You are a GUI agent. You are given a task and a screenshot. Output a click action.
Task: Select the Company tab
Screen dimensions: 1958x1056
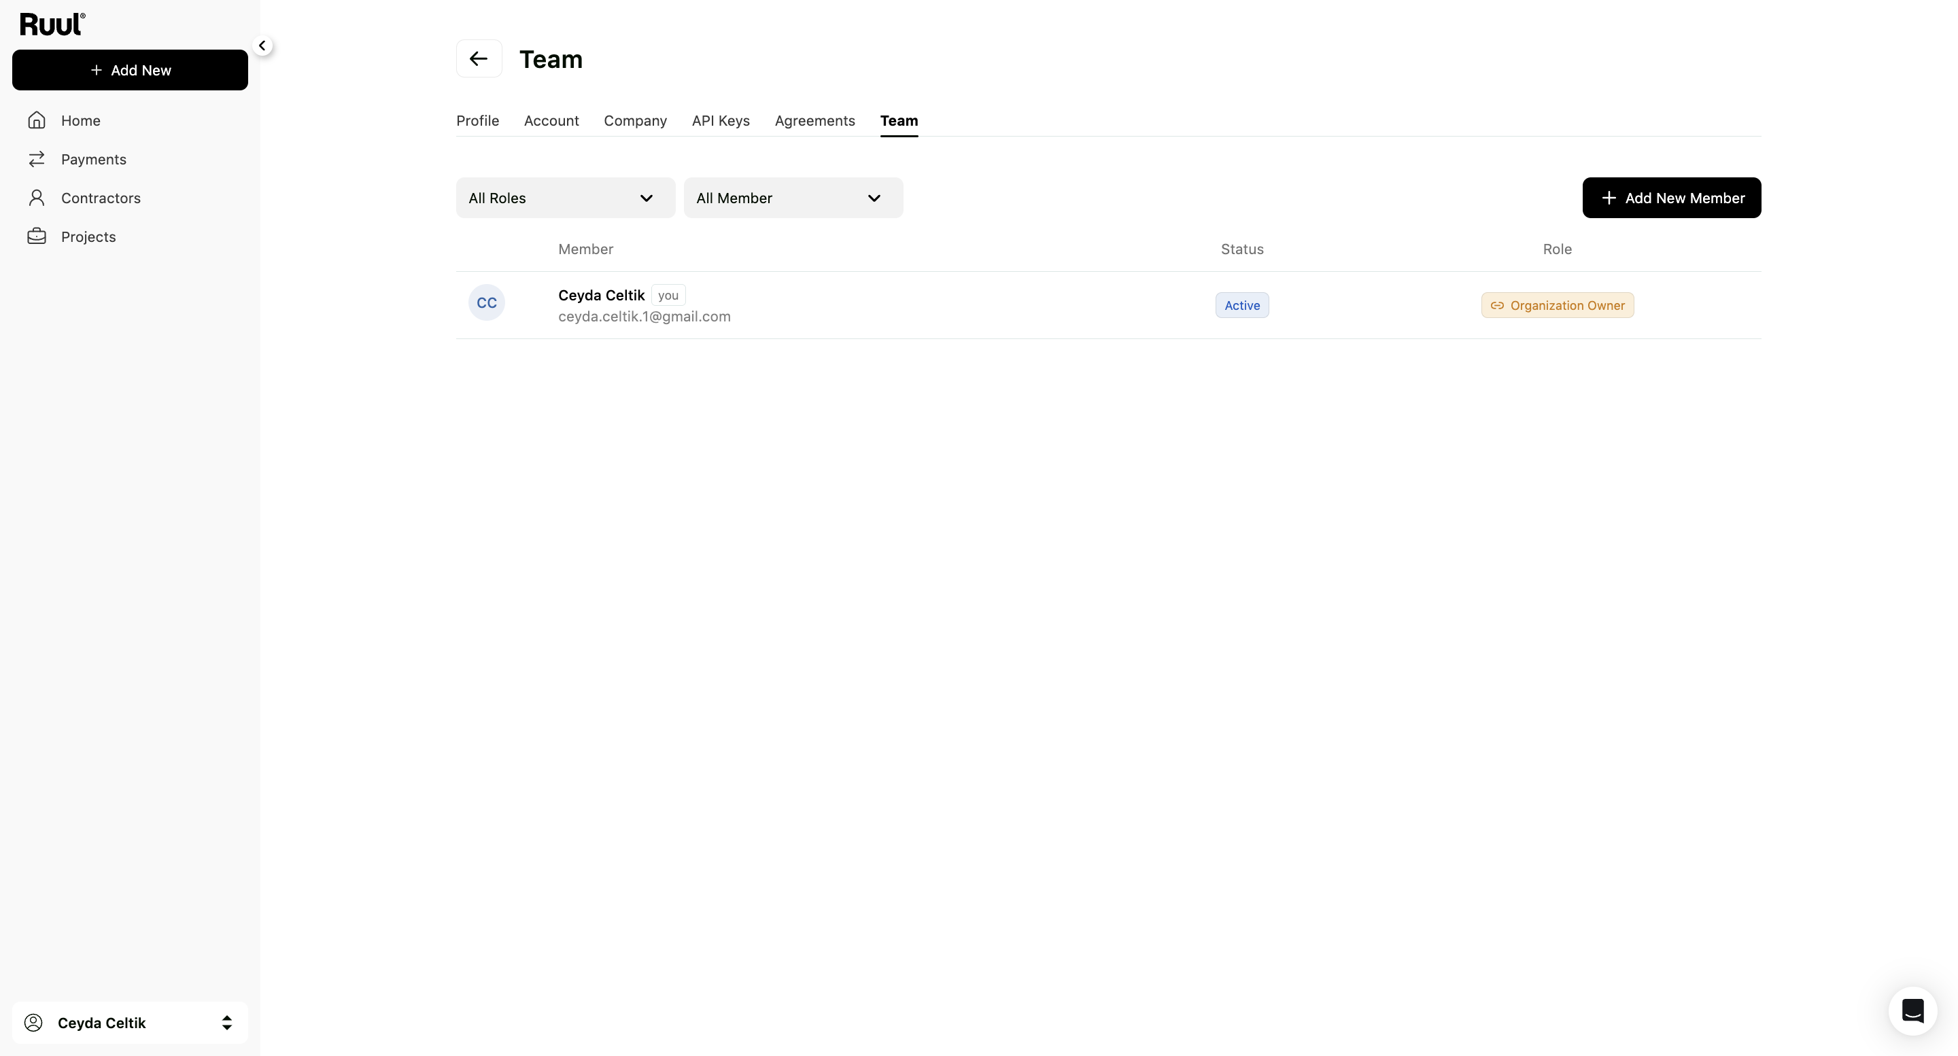pos(636,121)
